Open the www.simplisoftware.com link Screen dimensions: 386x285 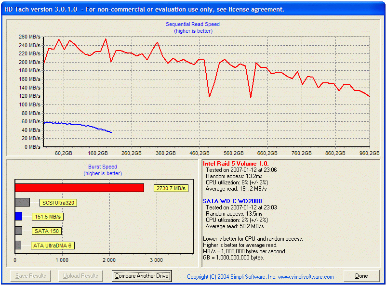click(306, 277)
